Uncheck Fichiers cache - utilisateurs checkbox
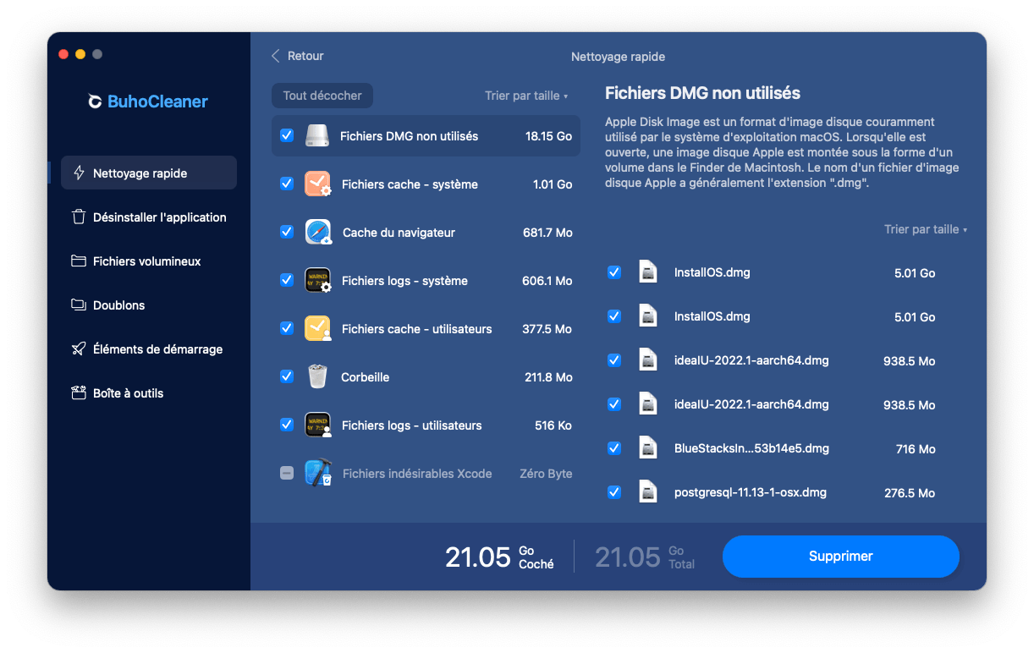This screenshot has width=1034, height=653. pyautogui.click(x=287, y=328)
